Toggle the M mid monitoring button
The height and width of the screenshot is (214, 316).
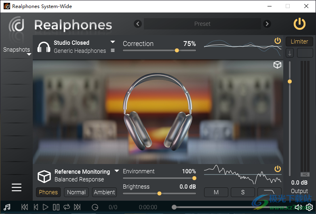[x=216, y=192]
